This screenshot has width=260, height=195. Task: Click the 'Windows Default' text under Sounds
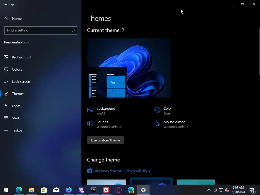109,127
